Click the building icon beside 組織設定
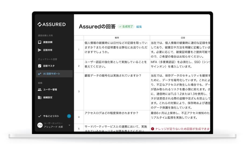 click(39, 97)
